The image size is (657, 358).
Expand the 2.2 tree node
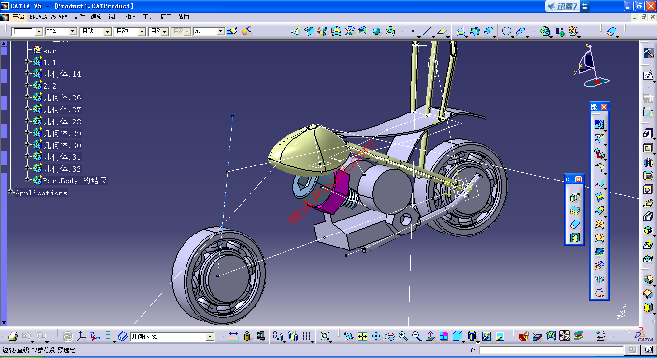tap(28, 85)
